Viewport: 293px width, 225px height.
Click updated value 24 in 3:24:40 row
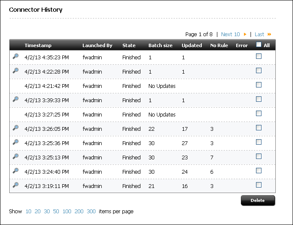pyautogui.click(x=185, y=172)
